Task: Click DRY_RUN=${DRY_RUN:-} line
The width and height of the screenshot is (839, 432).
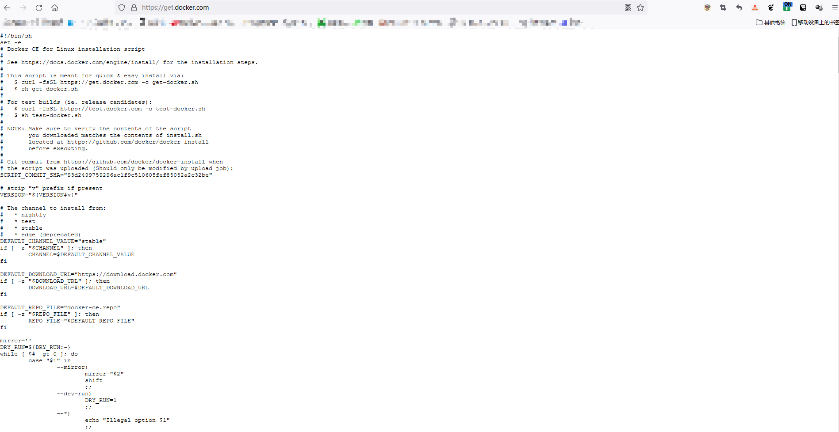Action: (x=35, y=347)
